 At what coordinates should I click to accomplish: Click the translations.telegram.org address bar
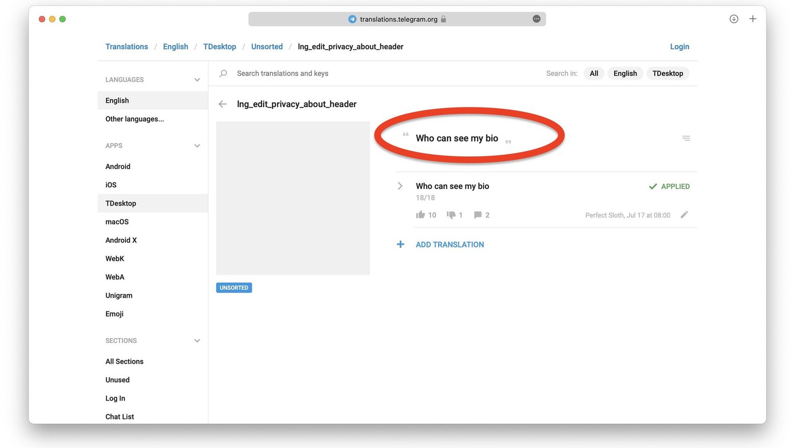(397, 19)
